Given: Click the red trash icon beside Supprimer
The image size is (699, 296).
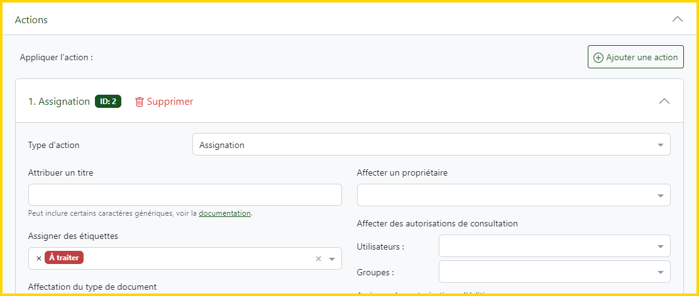Looking at the screenshot, I should [x=140, y=102].
